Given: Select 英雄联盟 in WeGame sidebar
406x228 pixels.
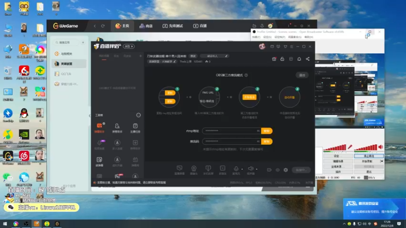Looking at the screenshot, I should (x=69, y=64).
